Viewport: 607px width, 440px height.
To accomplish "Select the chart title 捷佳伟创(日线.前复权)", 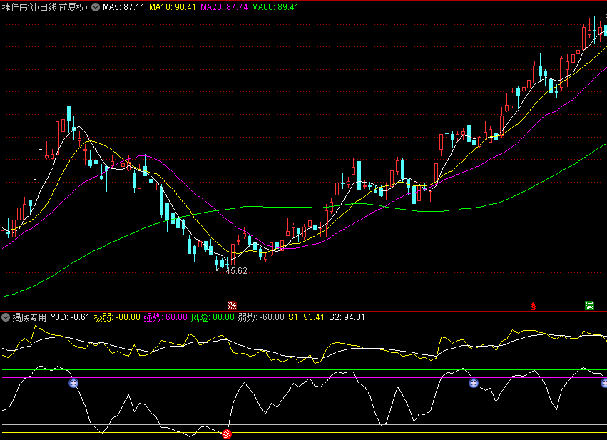I will pos(45,7).
